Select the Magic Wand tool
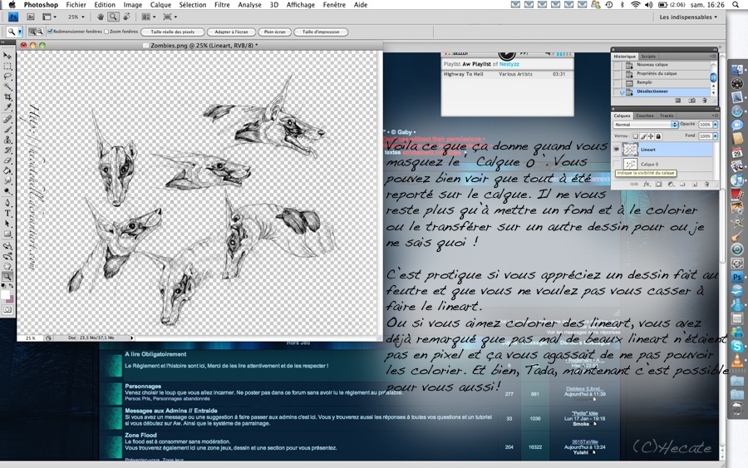Screen dimensions: 748x468 7,86
